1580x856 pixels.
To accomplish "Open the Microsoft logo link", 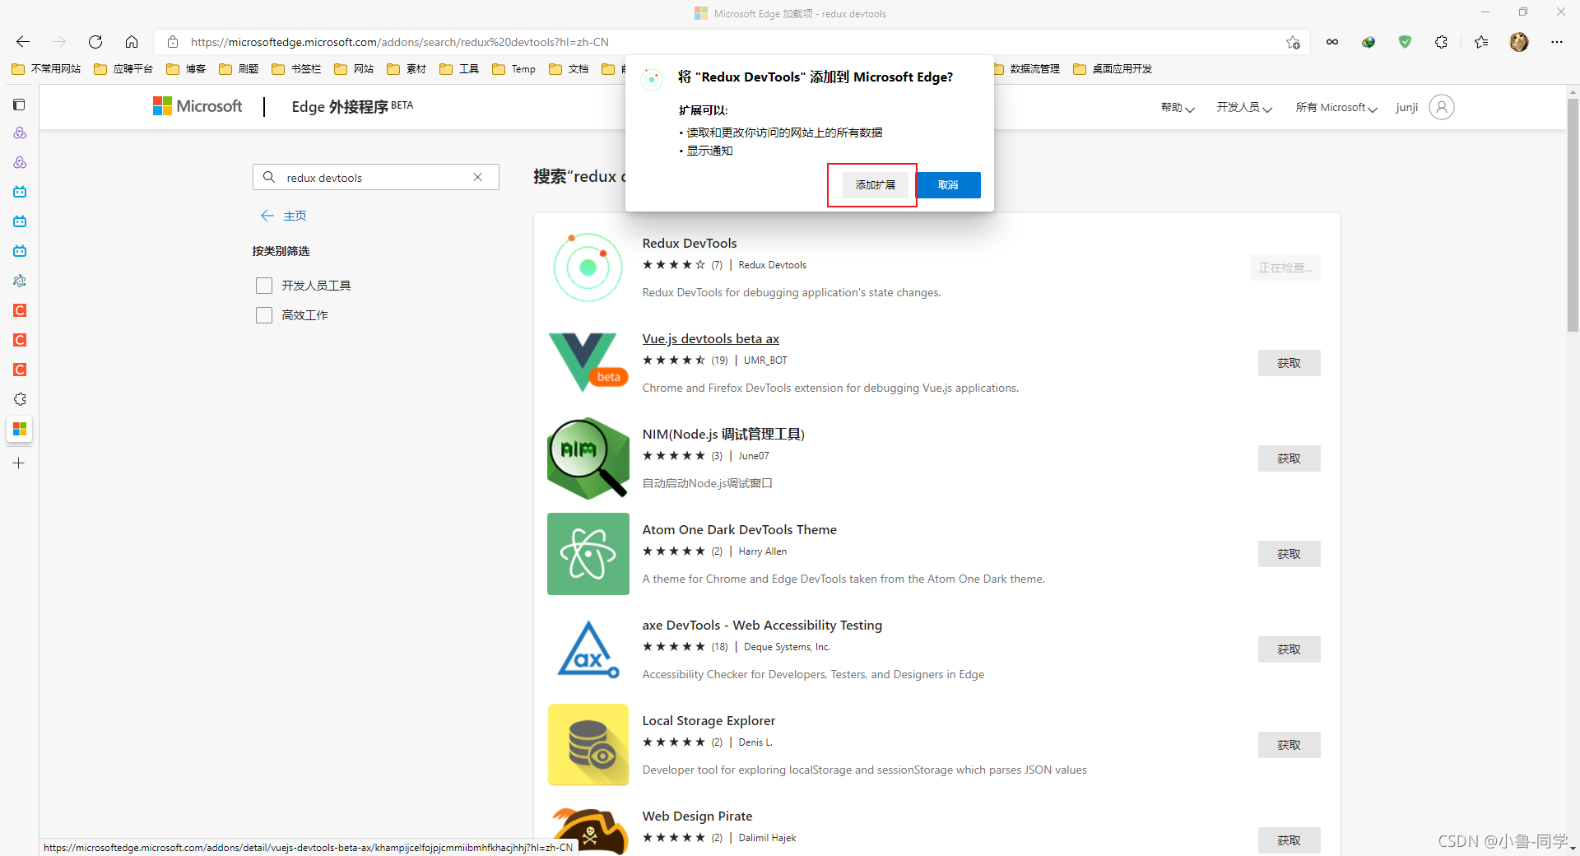I will coord(197,106).
